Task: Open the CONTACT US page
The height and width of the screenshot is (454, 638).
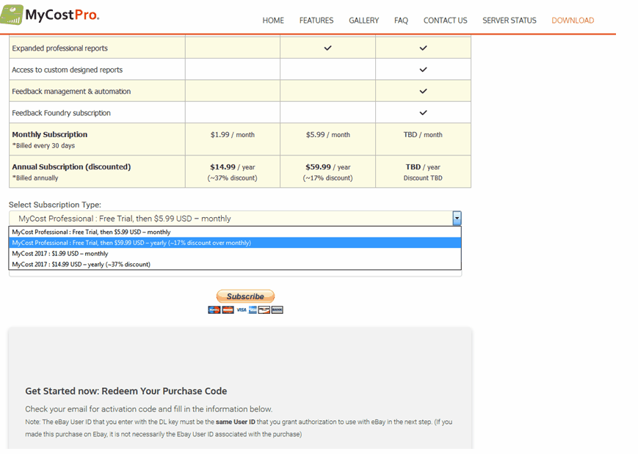Action: click(x=445, y=21)
